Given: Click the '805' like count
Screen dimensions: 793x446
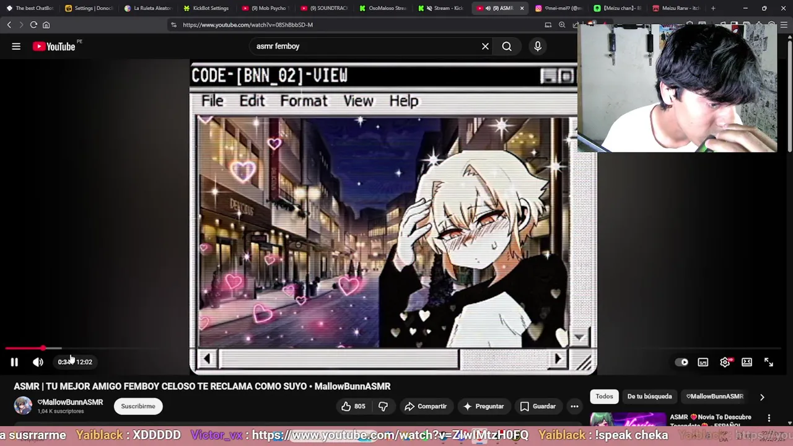Looking at the screenshot, I should tap(360, 406).
